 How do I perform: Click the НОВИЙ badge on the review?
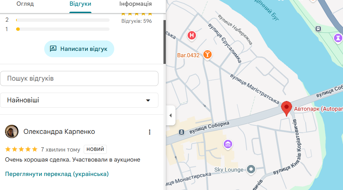[x=95, y=149]
